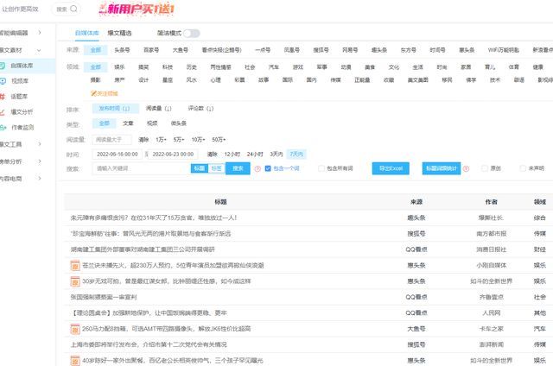Filter source by 大鱼号
The height and width of the screenshot is (366, 553).
pos(180,50)
